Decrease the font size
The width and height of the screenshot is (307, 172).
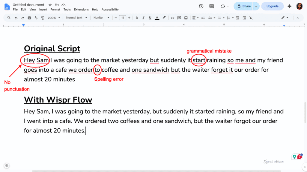pos(116,18)
